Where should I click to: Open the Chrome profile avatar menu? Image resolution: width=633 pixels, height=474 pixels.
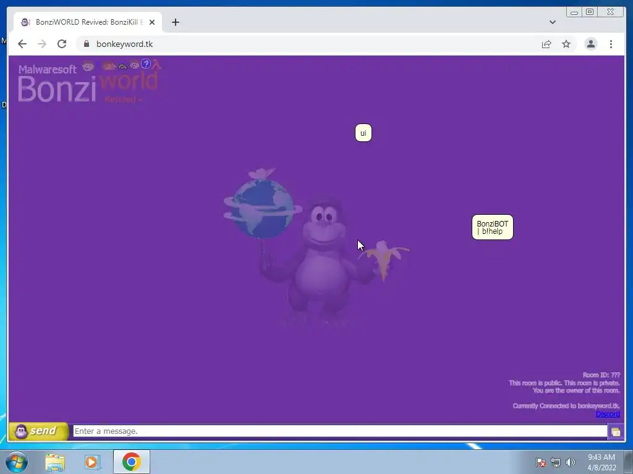point(591,44)
